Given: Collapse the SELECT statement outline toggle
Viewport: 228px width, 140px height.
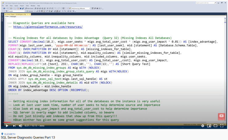Looking at the screenshot, I should pos(8,42).
